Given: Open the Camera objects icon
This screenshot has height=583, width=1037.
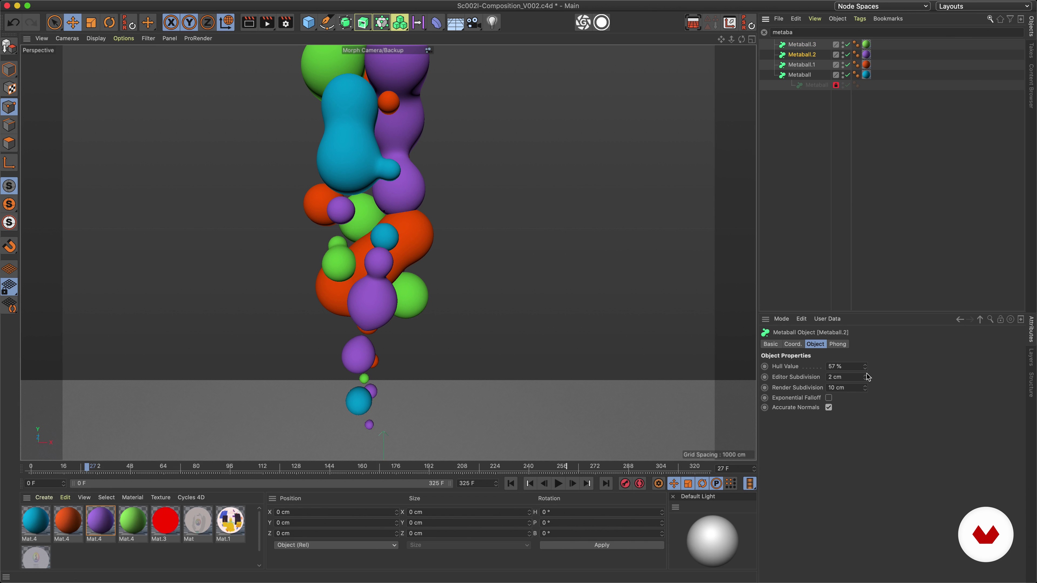Looking at the screenshot, I should [474, 22].
